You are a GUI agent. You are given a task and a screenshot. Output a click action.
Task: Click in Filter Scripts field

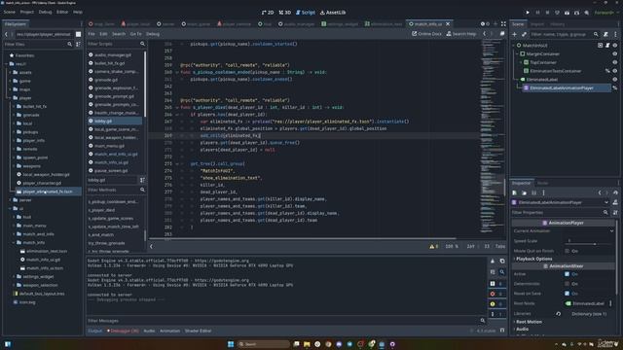tap(116, 44)
